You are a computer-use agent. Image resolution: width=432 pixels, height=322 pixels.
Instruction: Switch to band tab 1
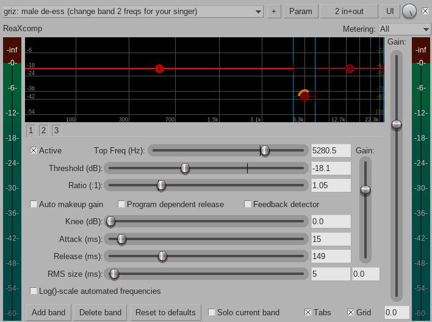click(31, 130)
